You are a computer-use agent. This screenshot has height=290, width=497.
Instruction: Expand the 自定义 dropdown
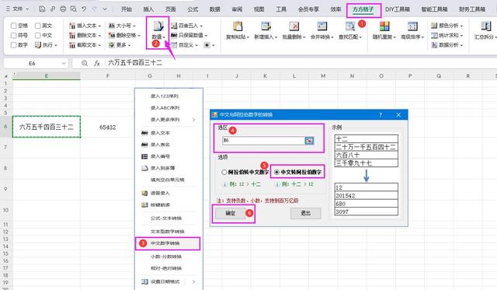(196, 45)
